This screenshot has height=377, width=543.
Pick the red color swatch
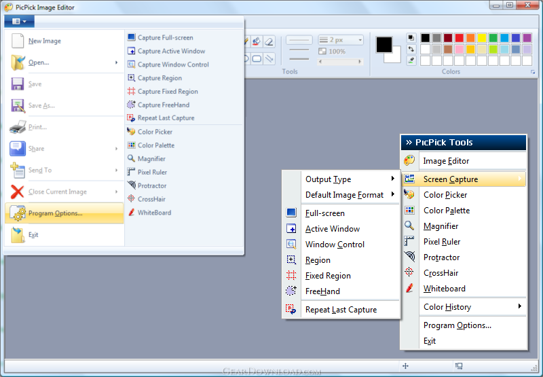460,38
